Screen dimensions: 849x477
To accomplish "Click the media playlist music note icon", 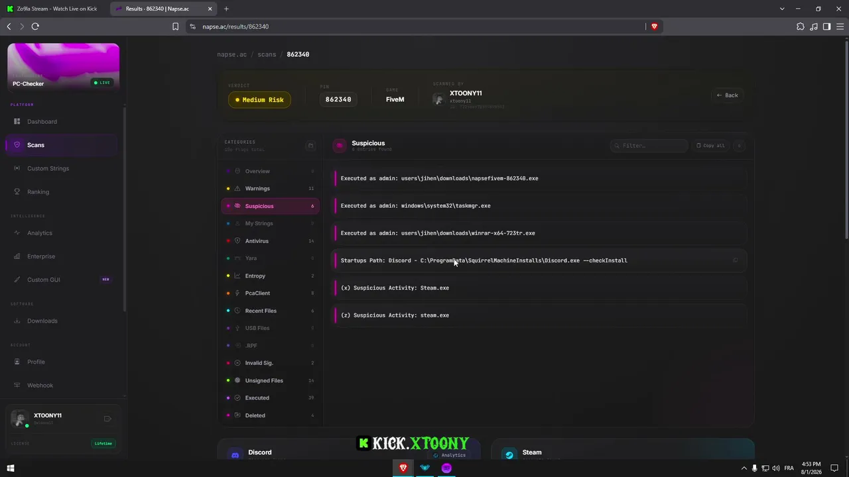I will pyautogui.click(x=814, y=26).
